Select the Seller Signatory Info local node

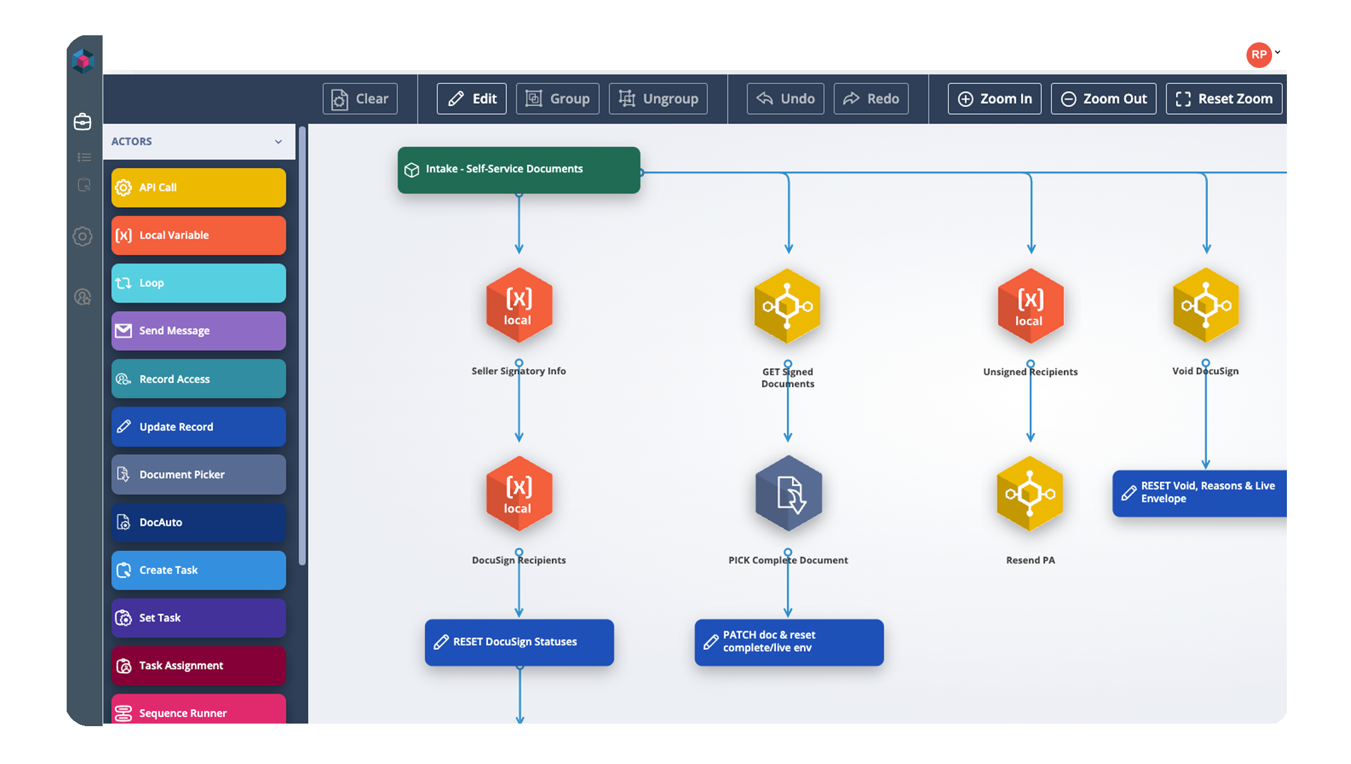[x=519, y=306]
